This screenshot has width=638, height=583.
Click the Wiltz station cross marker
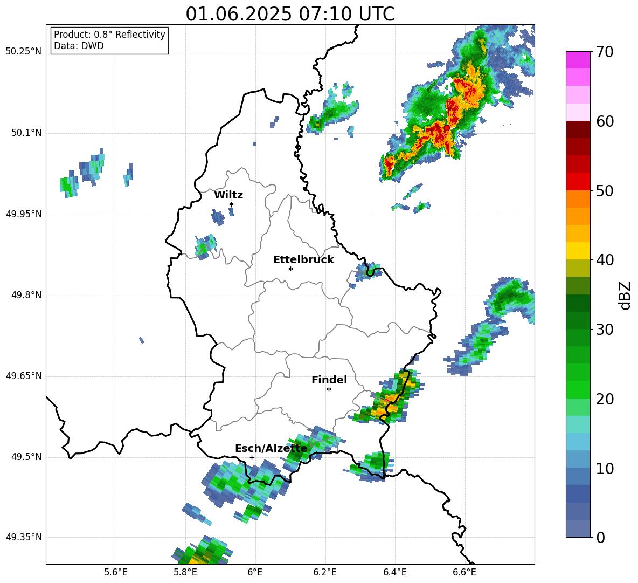click(x=232, y=204)
